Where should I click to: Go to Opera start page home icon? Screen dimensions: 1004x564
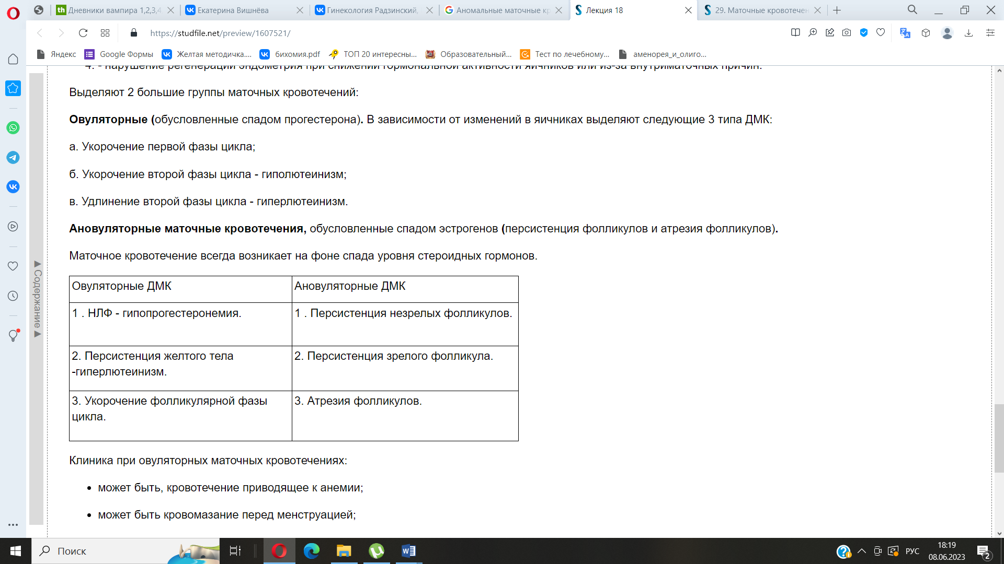pos(13,59)
